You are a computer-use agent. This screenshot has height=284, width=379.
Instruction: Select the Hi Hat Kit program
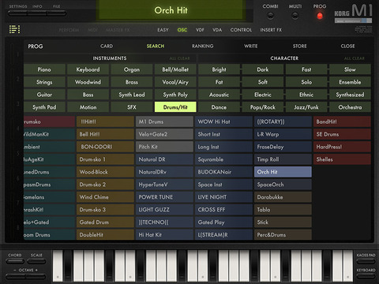(164, 234)
